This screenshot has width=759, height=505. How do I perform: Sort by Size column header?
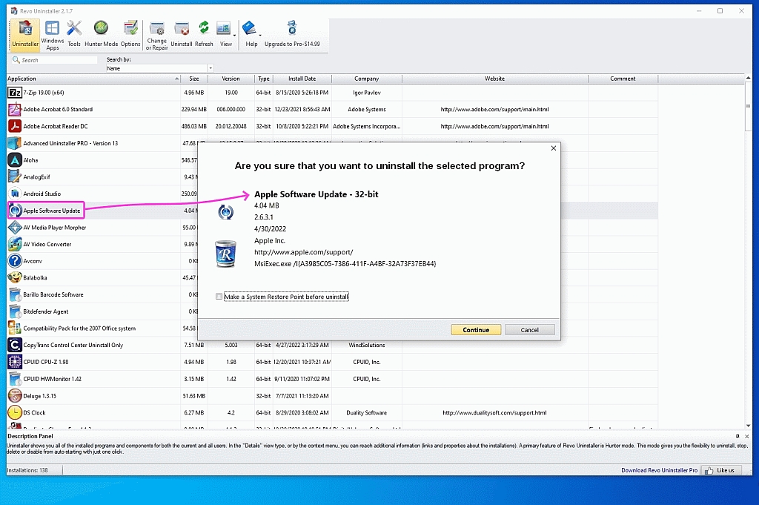(x=194, y=79)
